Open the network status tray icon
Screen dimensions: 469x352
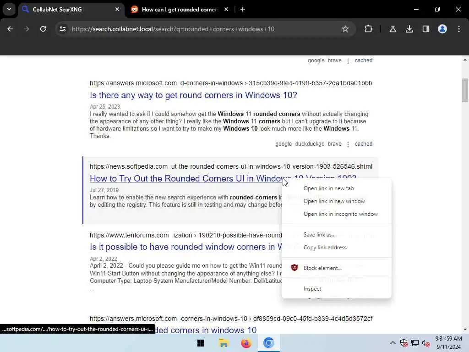pyautogui.click(x=415, y=343)
